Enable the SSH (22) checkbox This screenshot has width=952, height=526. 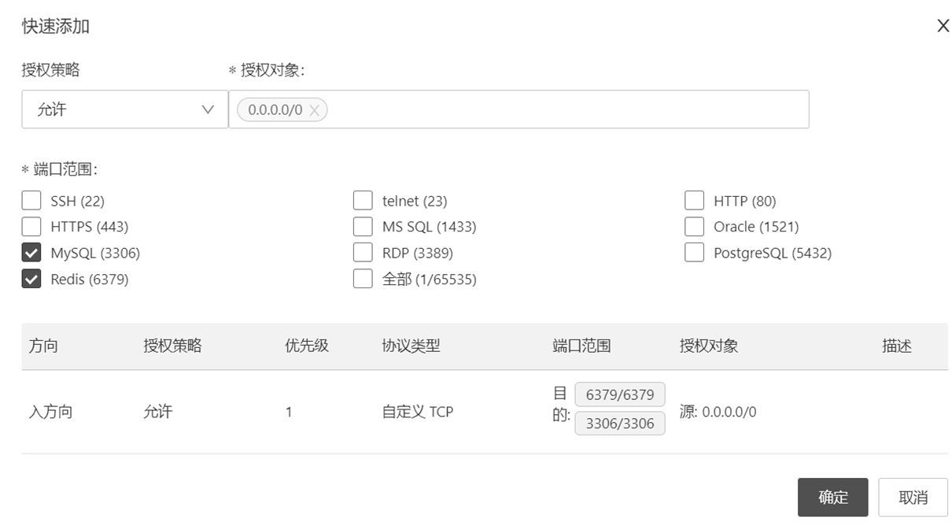(31, 201)
